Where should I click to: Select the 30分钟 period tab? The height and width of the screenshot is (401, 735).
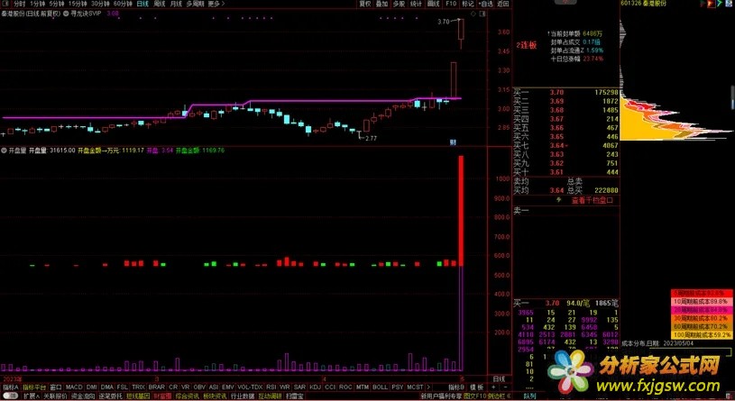(100, 4)
